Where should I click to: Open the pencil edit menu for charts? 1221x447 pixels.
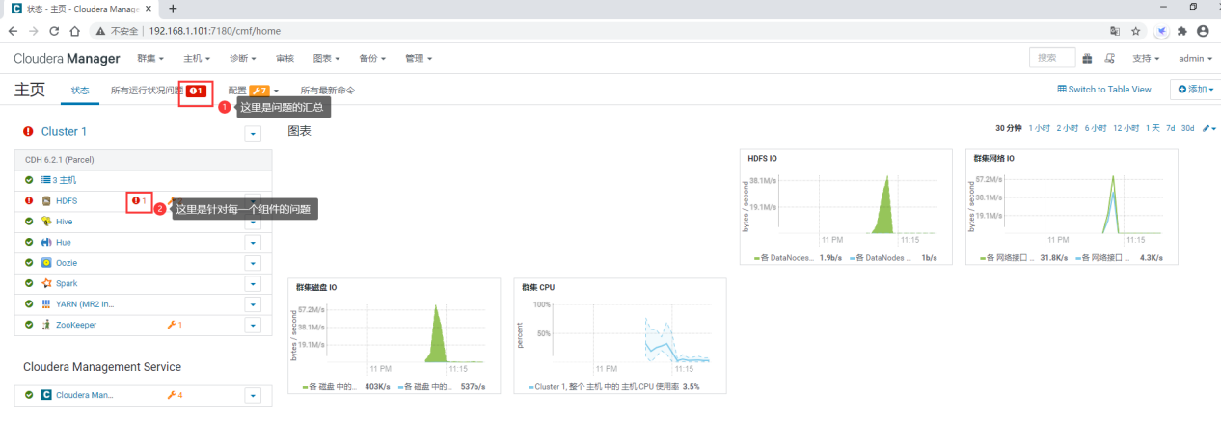1208,128
